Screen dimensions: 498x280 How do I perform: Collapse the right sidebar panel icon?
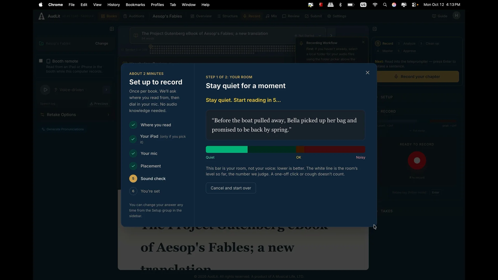375,29
